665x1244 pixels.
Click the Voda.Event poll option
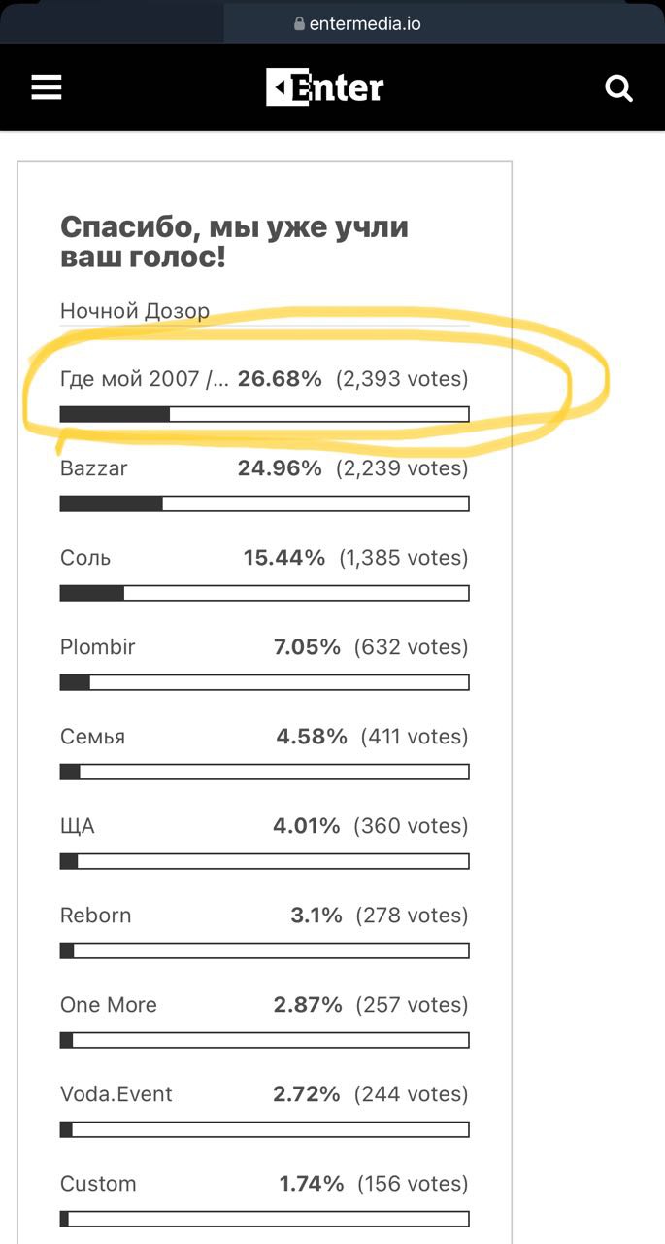[116, 1094]
